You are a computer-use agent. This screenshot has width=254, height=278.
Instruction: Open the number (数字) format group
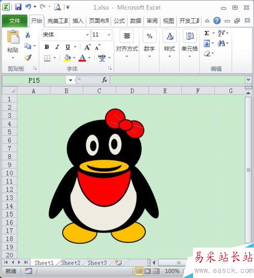149,44
